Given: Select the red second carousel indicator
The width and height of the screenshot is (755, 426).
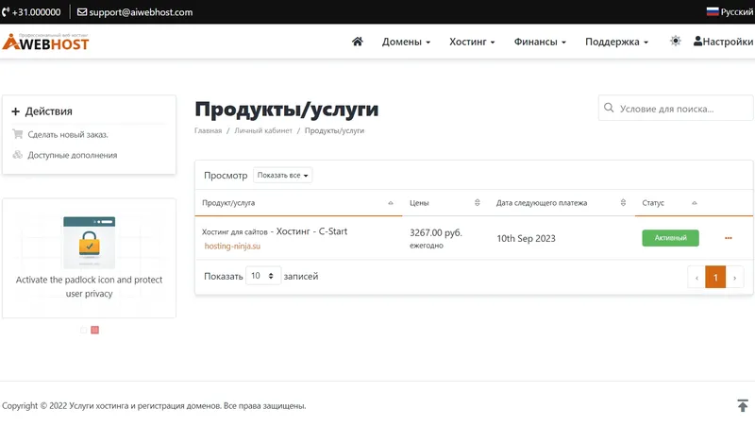Looking at the screenshot, I should [95, 330].
